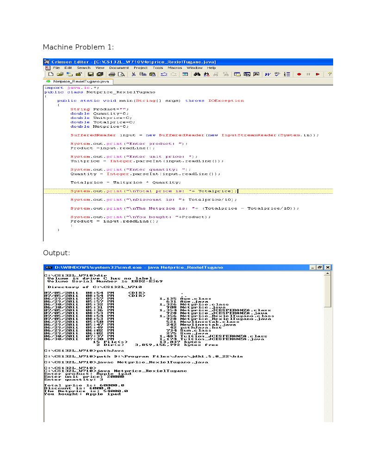Image resolution: width=366 pixels, height=473 pixels.
Task: Click the first window panel icon after Replace group
Action: pos(237,74)
